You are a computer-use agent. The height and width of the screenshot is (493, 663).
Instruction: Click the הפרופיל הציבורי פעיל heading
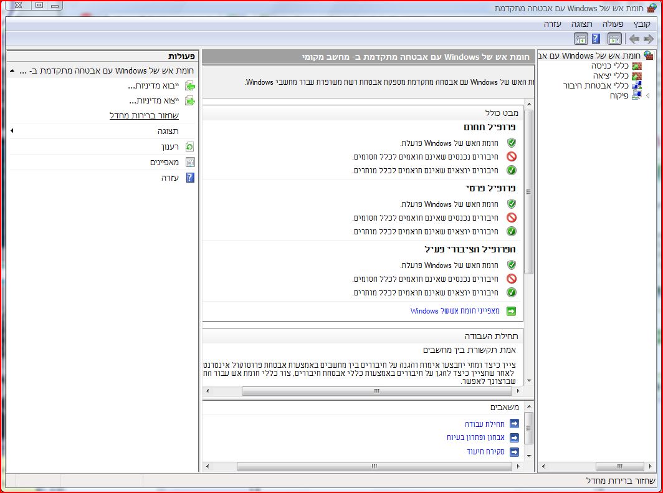(470, 249)
